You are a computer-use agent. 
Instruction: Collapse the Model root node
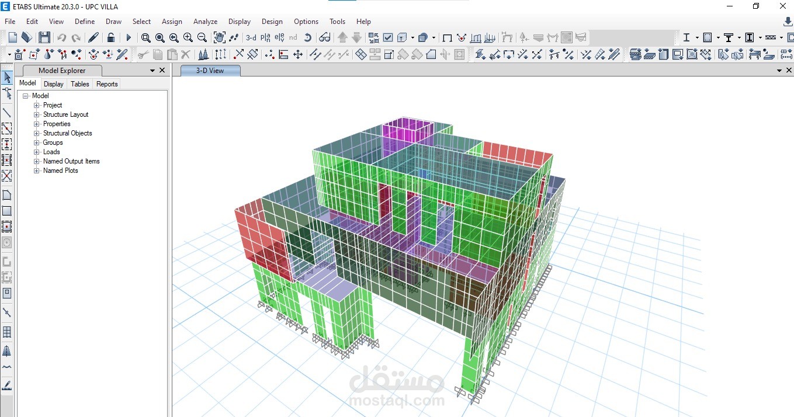point(26,96)
